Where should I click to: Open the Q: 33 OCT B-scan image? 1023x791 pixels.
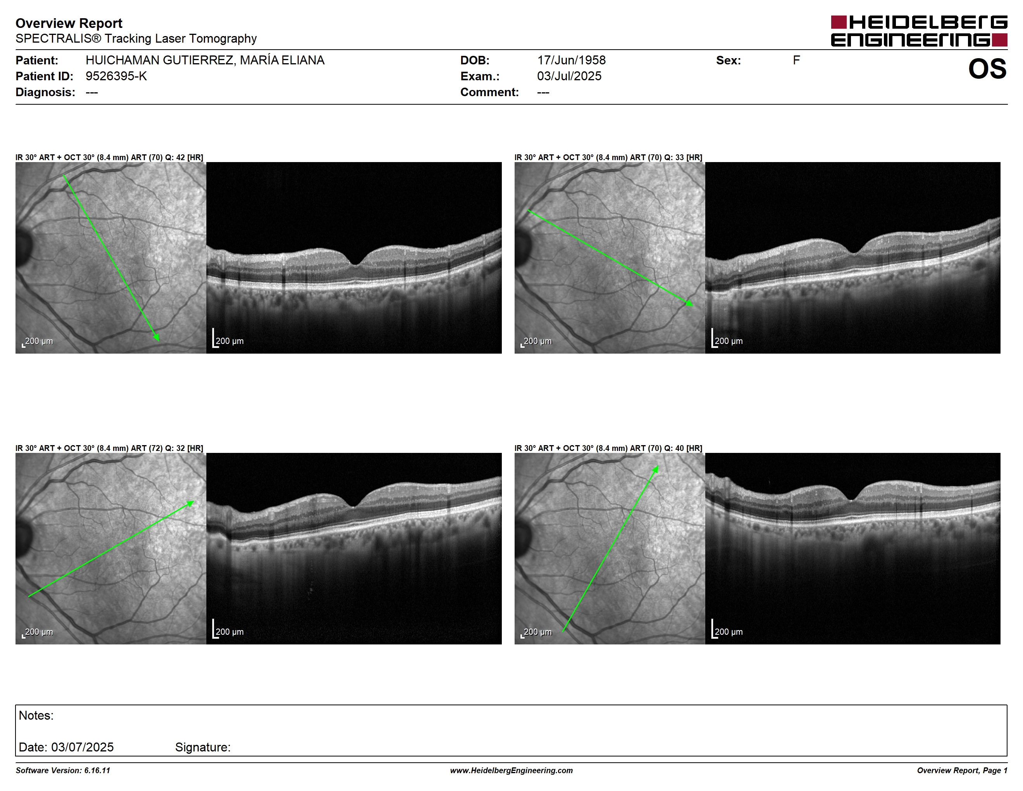(852, 258)
